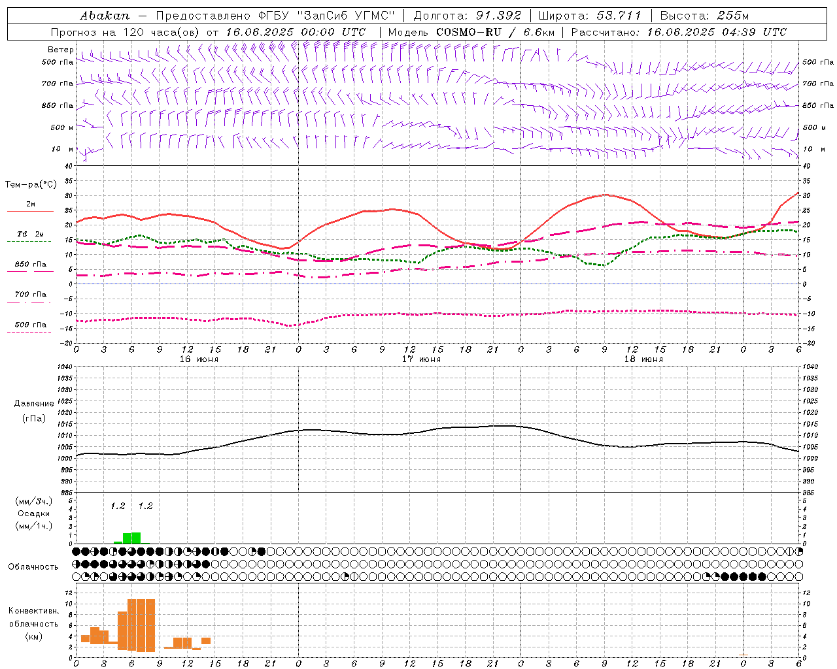
Task: Click the '(гПа)' unit under Давление
Action: (34, 418)
